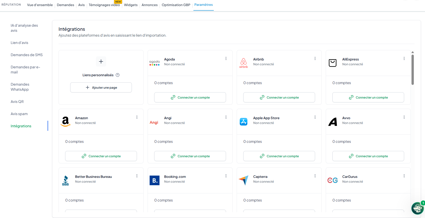
Task: Click the Agoda logo
Action: [x=154, y=63]
